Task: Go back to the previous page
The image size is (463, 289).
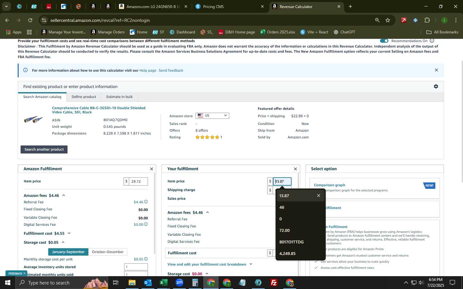Action: coord(7,20)
